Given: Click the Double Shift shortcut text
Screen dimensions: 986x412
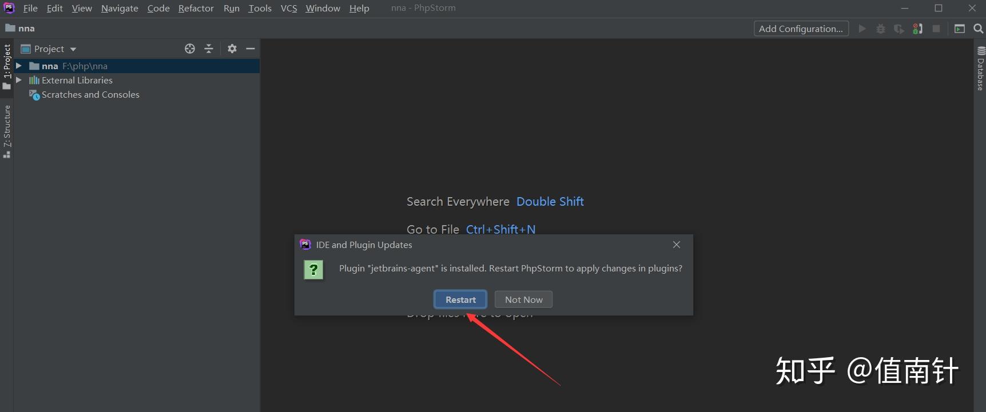Looking at the screenshot, I should click(550, 202).
